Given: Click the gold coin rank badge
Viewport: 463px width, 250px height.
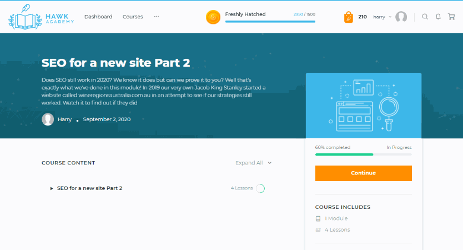Looking at the screenshot, I should pos(213,17).
